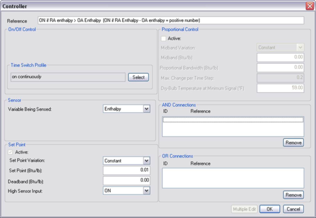Click Proportional Bandwidth field
The image size is (316, 218).
(x=280, y=68)
